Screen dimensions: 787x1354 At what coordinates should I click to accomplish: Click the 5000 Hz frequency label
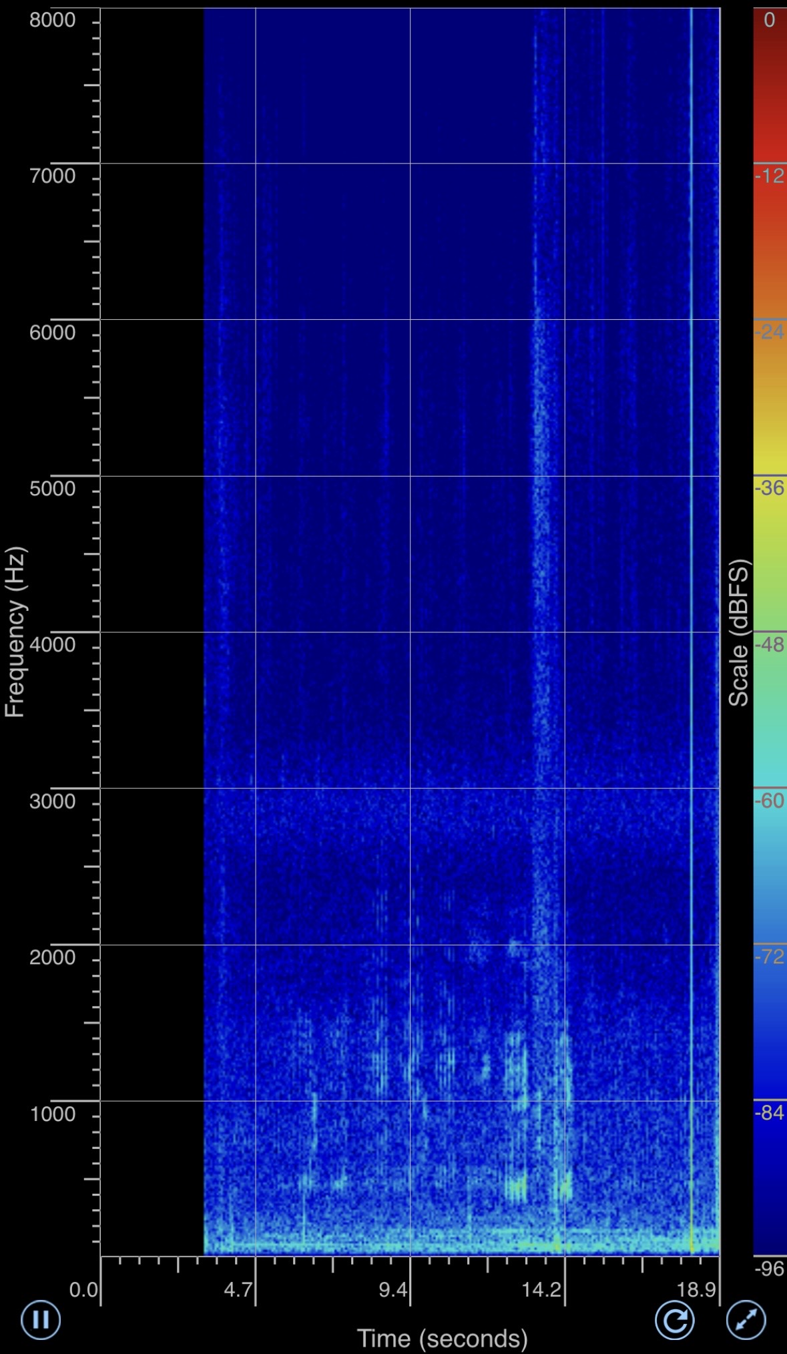pos(52,489)
